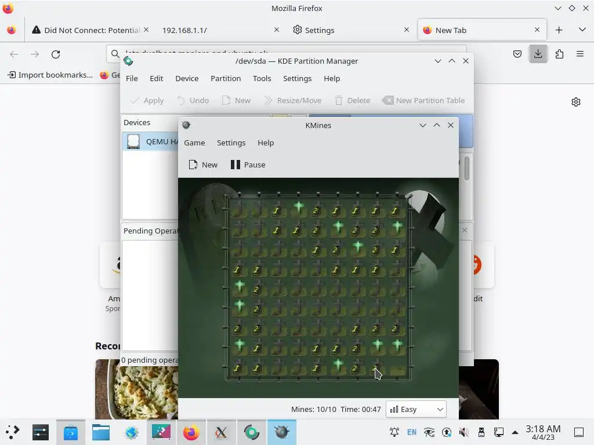This screenshot has width=594, height=445.
Task: Switch to KMines in taskbar
Action: (x=282, y=432)
